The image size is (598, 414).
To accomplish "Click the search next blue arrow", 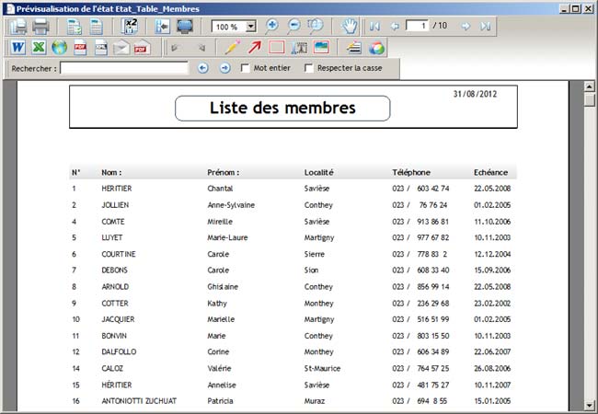I will pyautogui.click(x=225, y=68).
